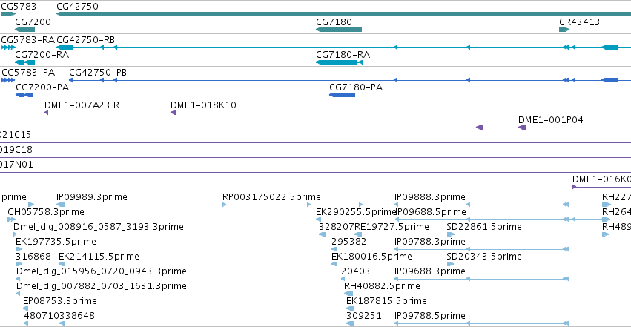
Task: Click the CG5783-RA transcript label
Action: pos(27,40)
